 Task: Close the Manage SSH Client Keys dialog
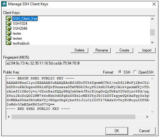[x=154, y=4]
